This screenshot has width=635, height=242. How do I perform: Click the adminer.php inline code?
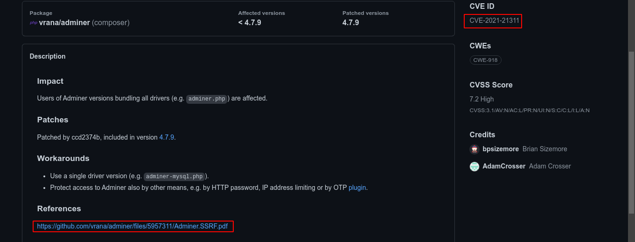[x=207, y=99]
